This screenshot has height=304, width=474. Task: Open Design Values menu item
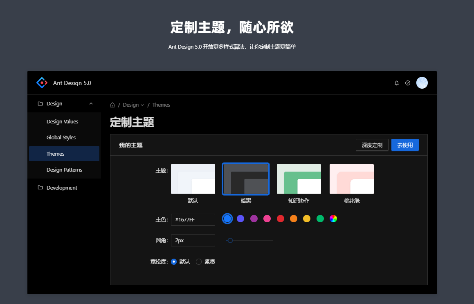click(64, 121)
